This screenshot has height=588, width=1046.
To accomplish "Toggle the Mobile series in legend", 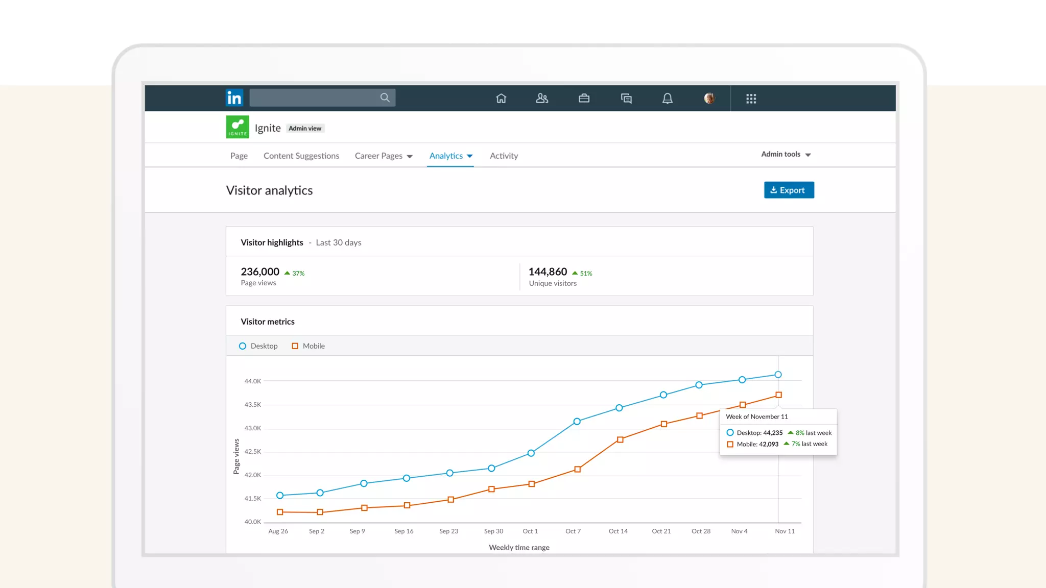I will [308, 346].
